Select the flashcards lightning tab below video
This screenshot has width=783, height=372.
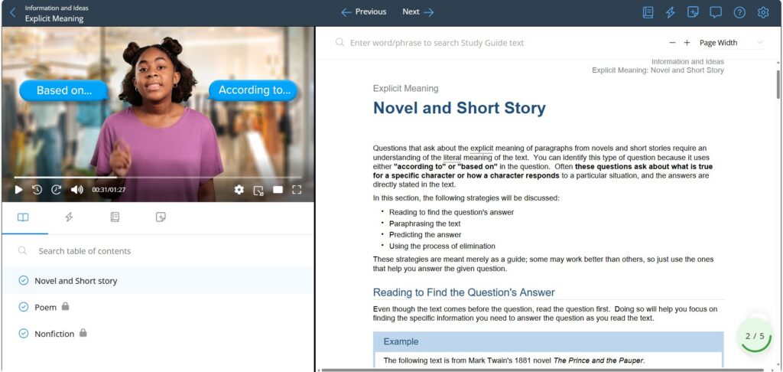tap(69, 217)
